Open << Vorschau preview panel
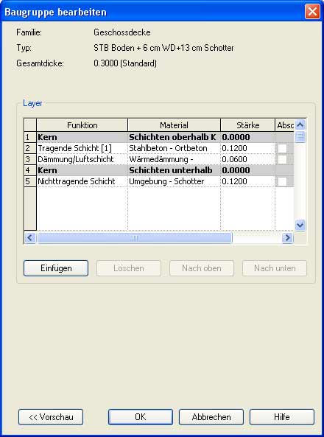Viewport: 324px width, 437px height. point(51,417)
